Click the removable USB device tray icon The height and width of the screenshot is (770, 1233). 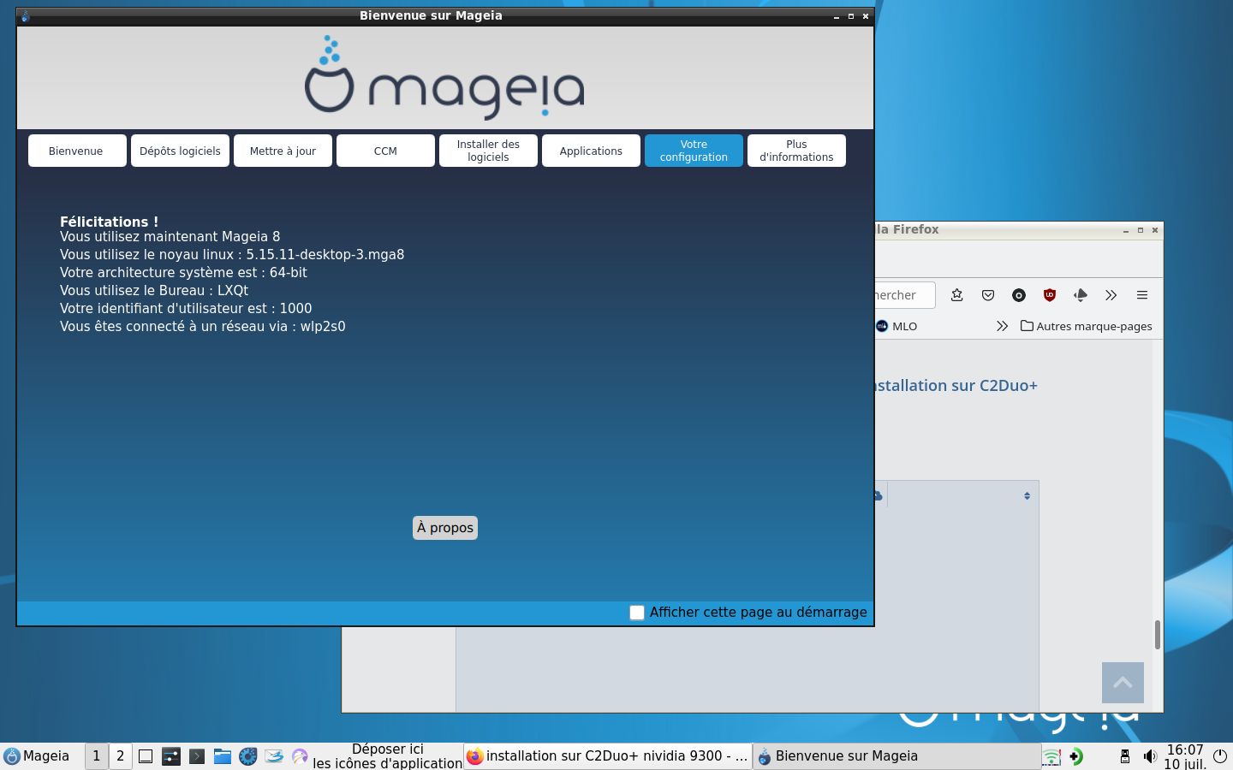(x=1125, y=756)
